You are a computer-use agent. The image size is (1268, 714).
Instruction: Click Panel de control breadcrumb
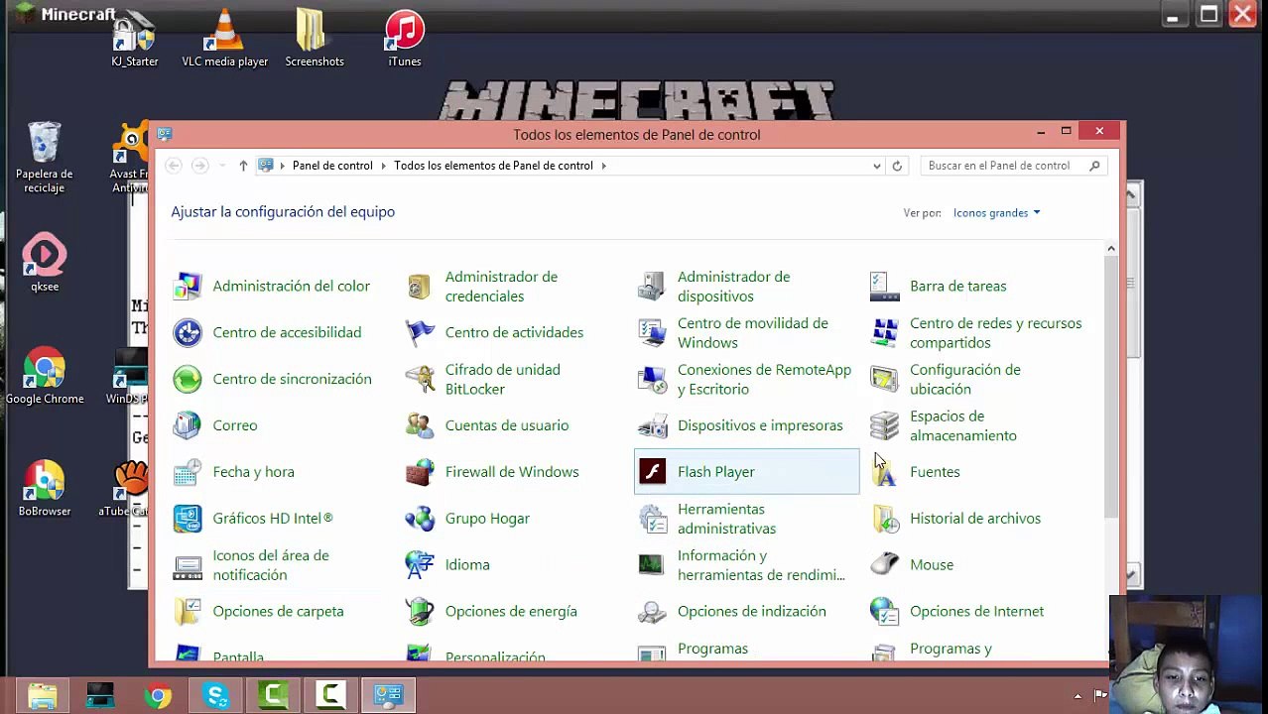(x=332, y=166)
